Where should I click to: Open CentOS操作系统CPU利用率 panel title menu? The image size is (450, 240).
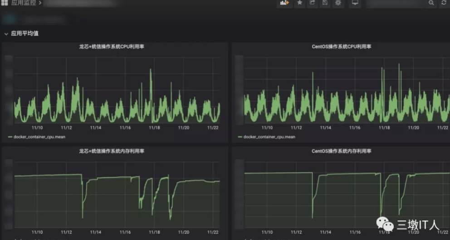(x=341, y=47)
